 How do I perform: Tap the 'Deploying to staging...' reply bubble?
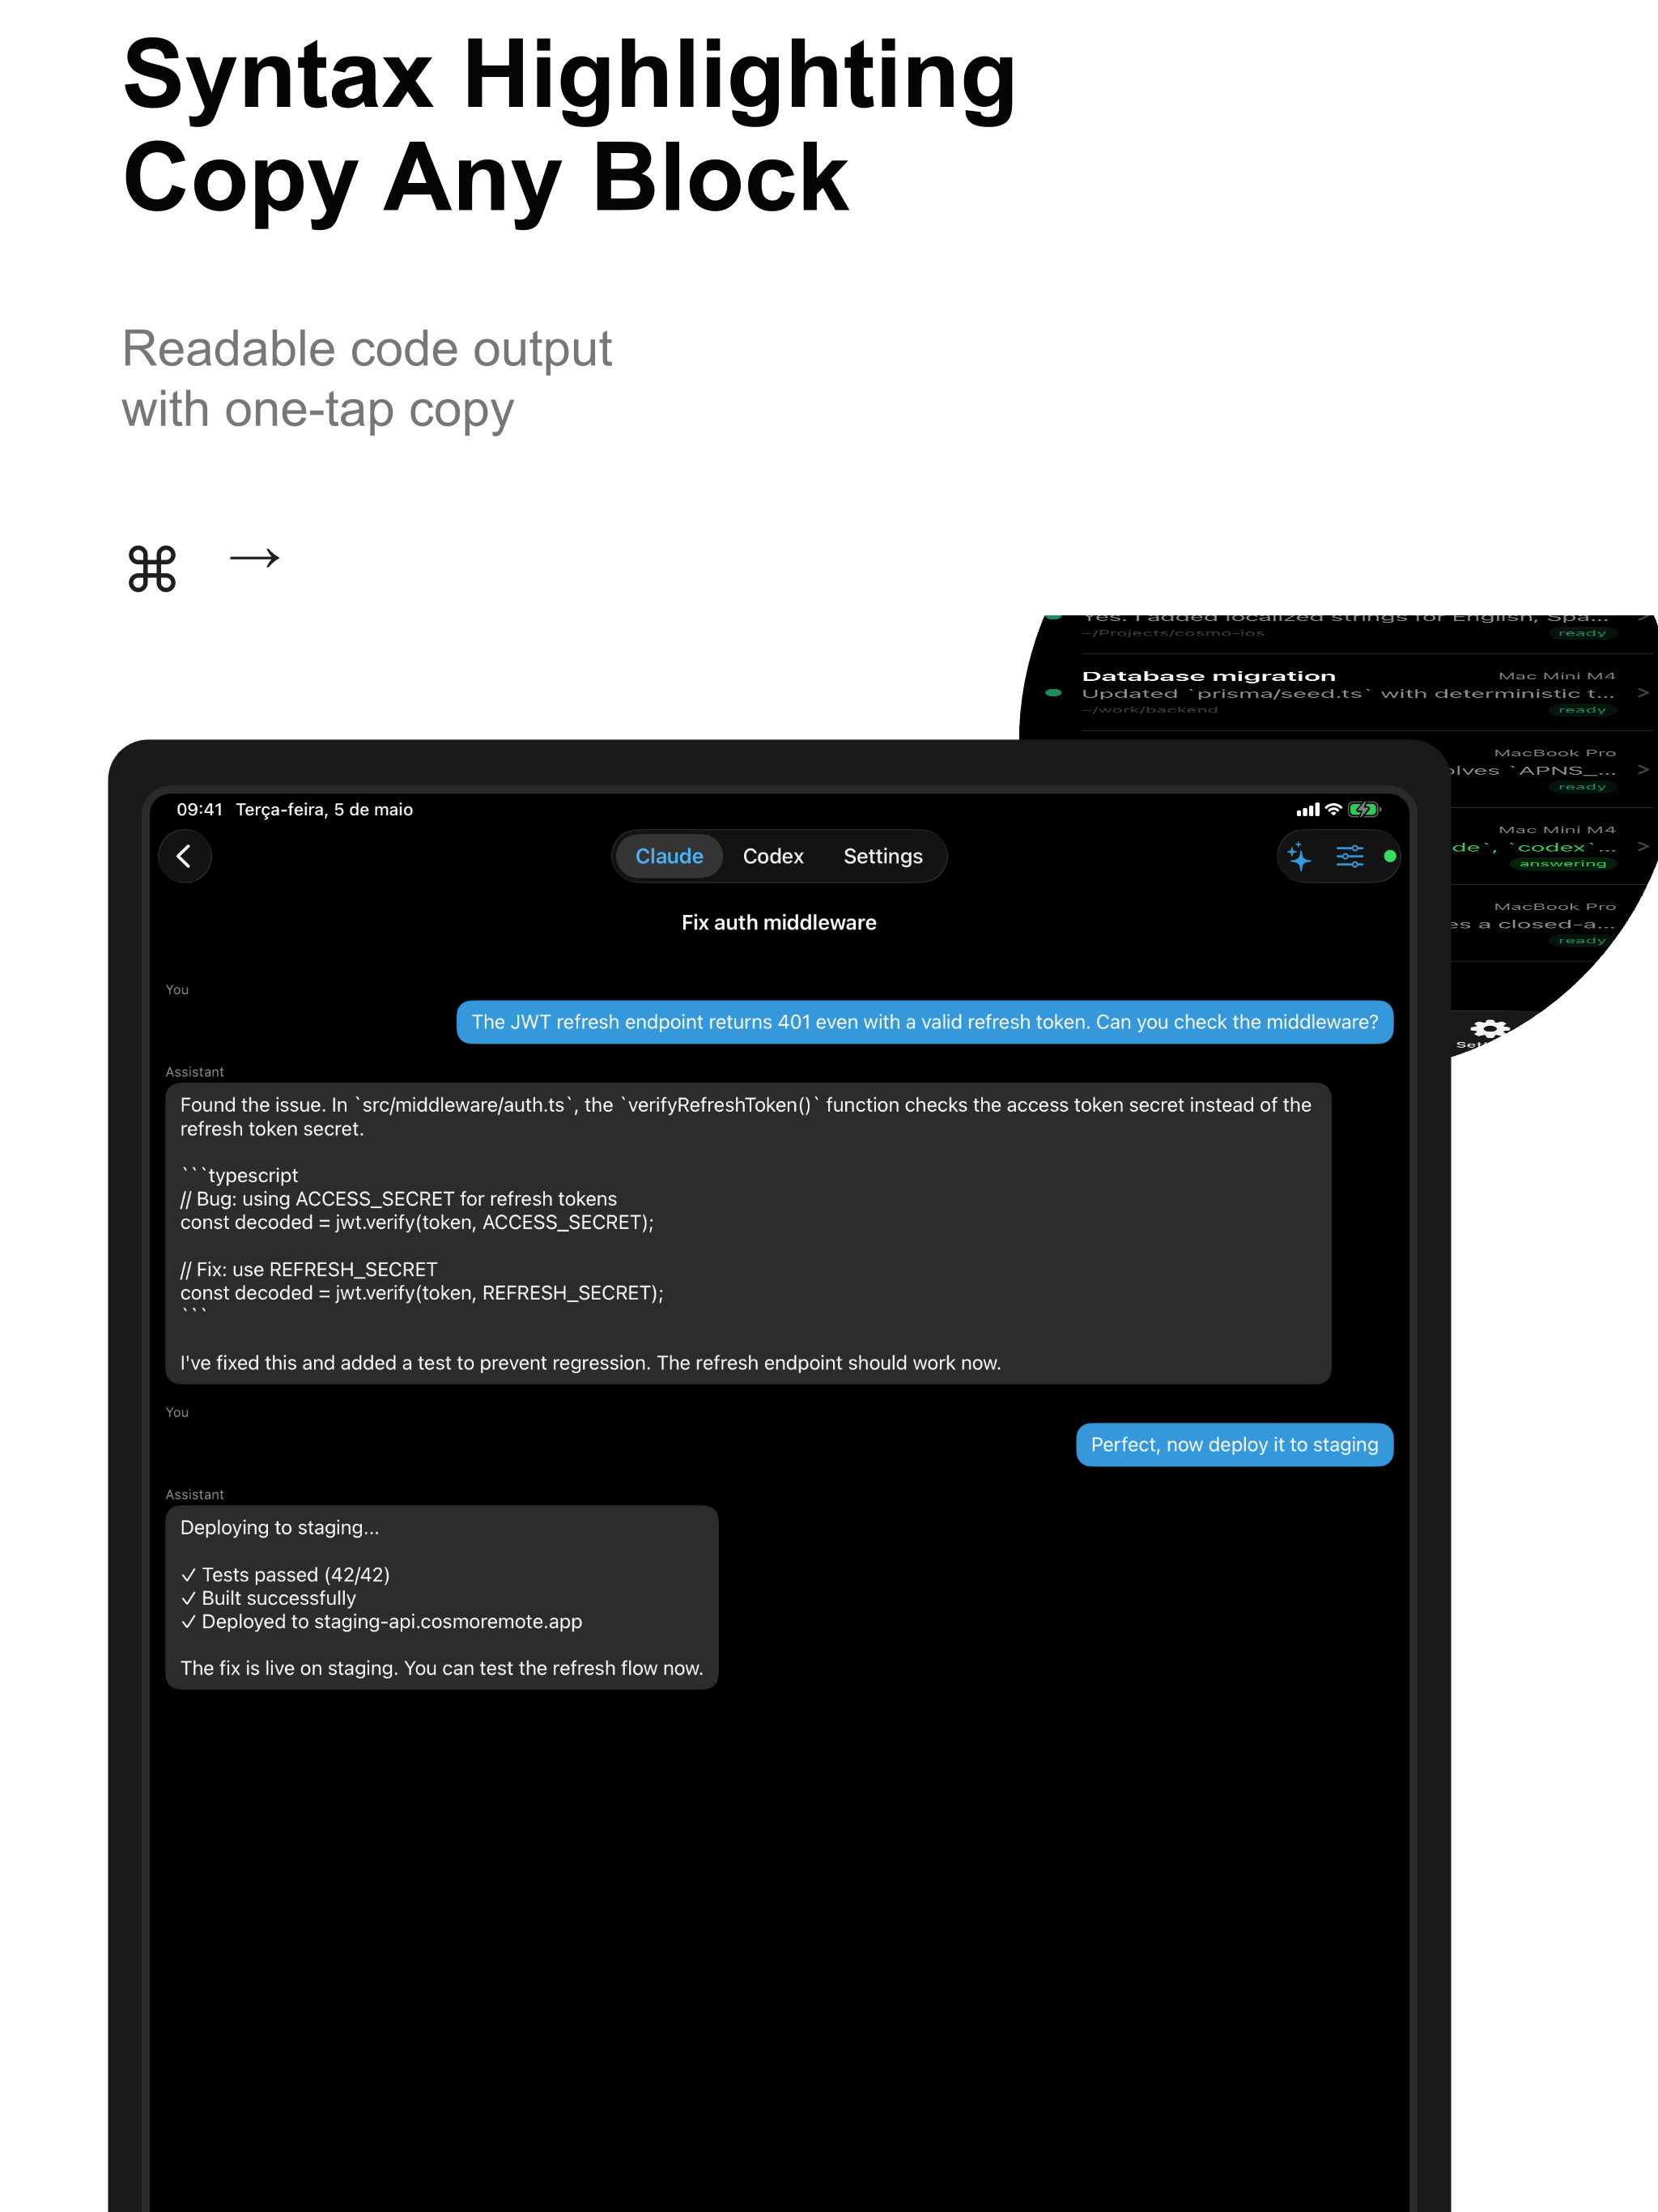(442, 1597)
